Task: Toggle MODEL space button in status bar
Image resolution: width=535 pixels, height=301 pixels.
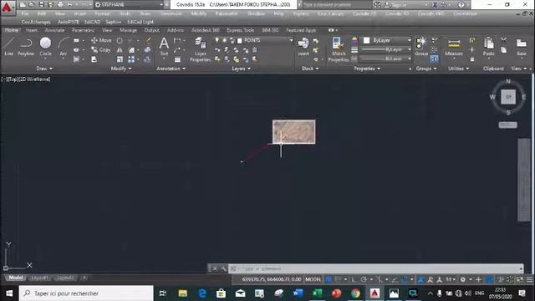Action: [313, 279]
